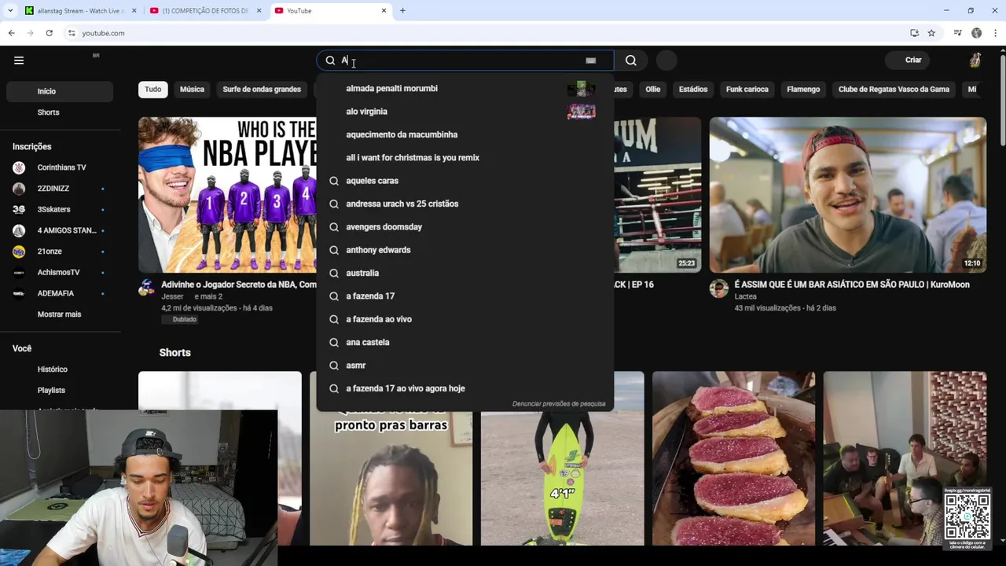Select the Ollie filter chip
The width and height of the screenshot is (1006, 566).
(653, 89)
